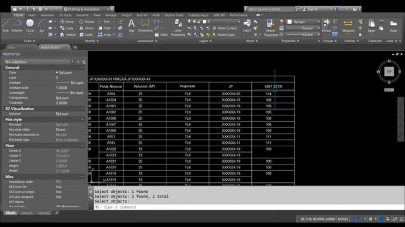Click Make Current layer button
Screen dimensions: 405x227
pos(225,28)
